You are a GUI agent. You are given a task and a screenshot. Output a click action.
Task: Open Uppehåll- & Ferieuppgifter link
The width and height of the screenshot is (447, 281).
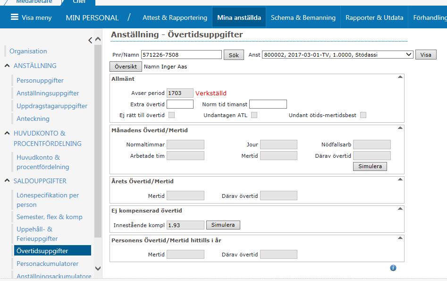click(37, 234)
